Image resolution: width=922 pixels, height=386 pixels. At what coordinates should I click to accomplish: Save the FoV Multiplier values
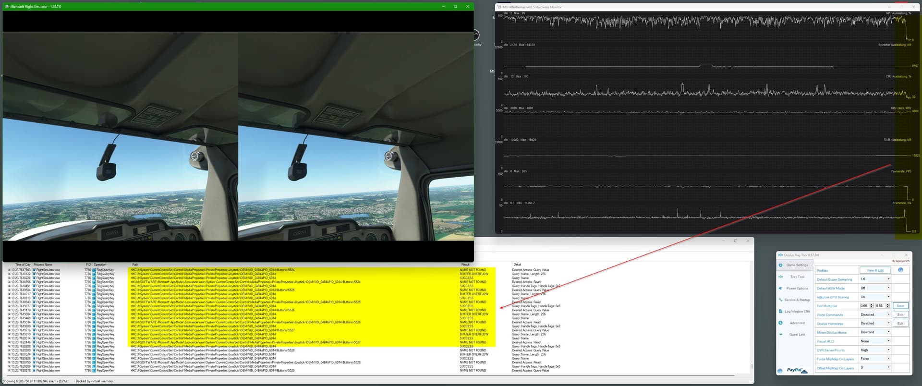click(x=900, y=306)
